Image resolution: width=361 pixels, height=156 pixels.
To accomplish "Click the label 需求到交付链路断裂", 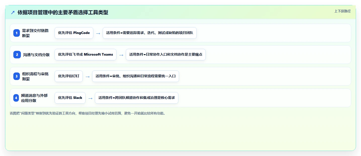I will (x=35, y=33).
